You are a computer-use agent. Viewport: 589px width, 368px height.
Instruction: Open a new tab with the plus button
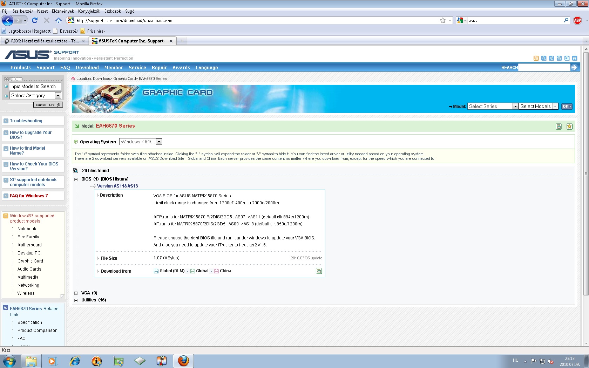tap(182, 41)
